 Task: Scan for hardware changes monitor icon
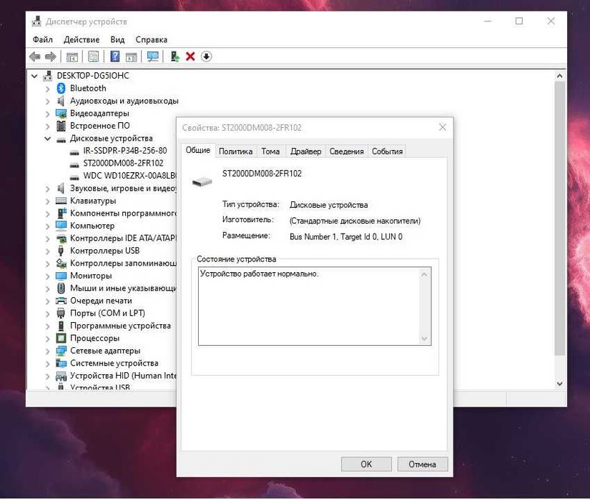pos(152,56)
